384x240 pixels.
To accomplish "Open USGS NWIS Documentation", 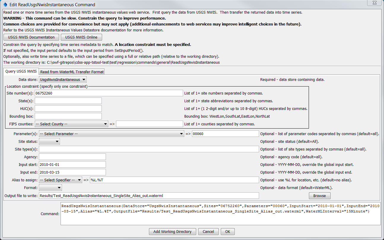I will tap(31, 37).
